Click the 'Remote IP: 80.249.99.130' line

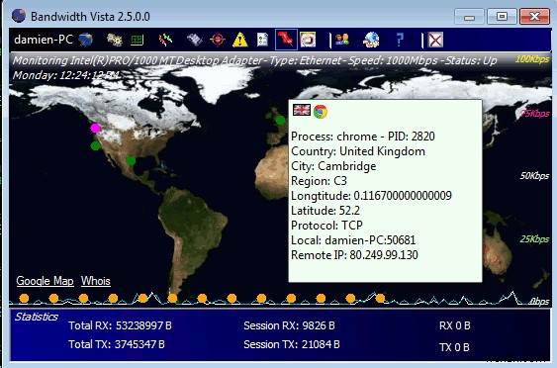click(x=354, y=255)
